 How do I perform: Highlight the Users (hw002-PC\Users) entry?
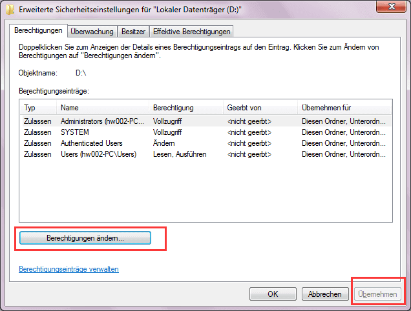[x=98, y=154]
